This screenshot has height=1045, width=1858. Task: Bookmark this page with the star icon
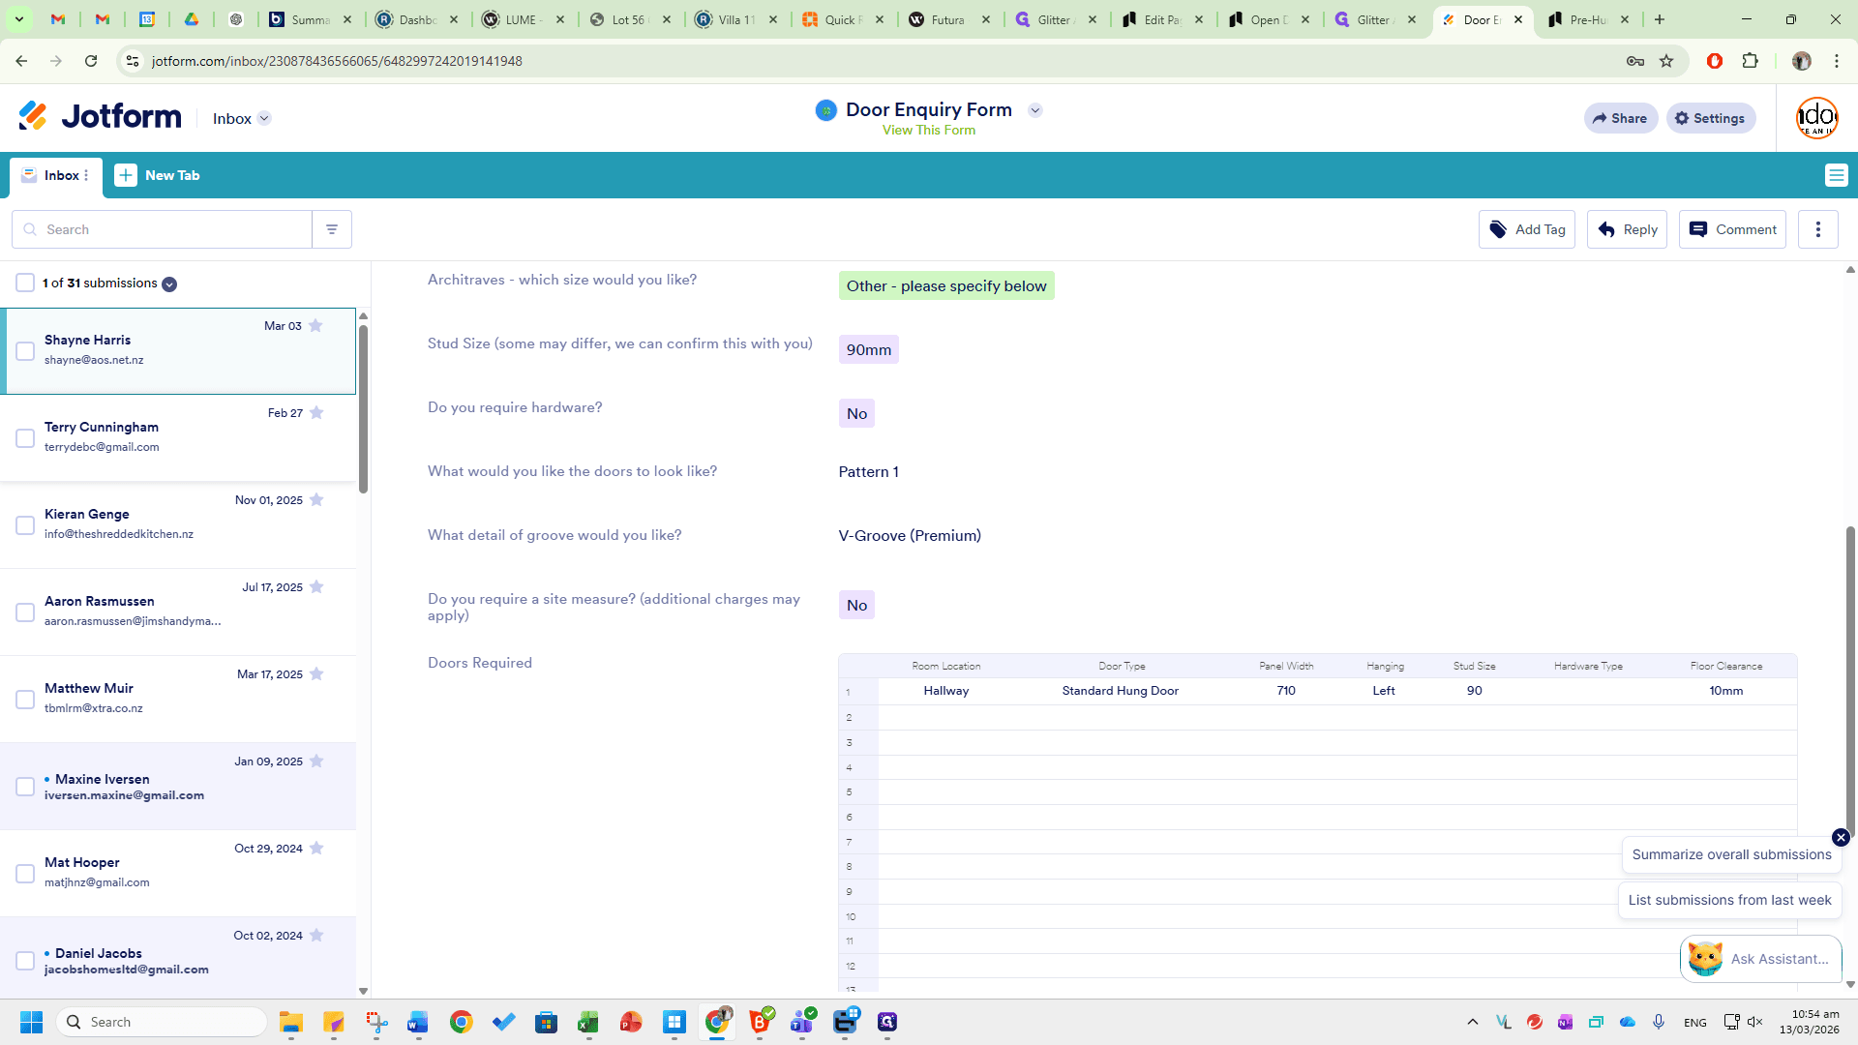click(1666, 61)
